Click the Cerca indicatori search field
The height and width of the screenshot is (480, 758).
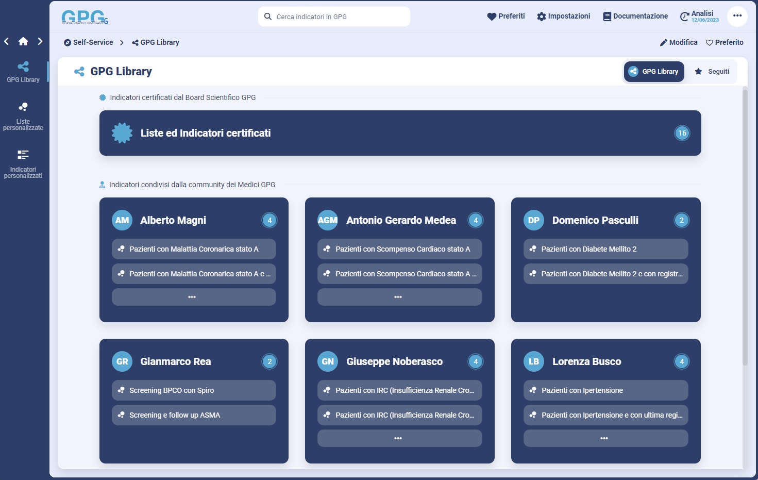click(334, 16)
